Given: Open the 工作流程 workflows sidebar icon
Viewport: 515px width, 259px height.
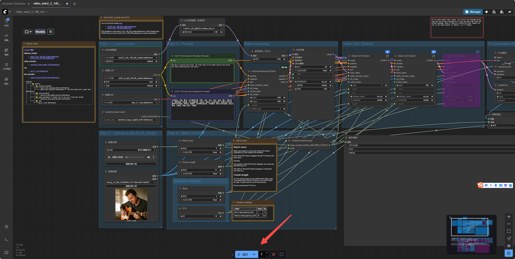Looking at the screenshot, I should coord(6,66).
